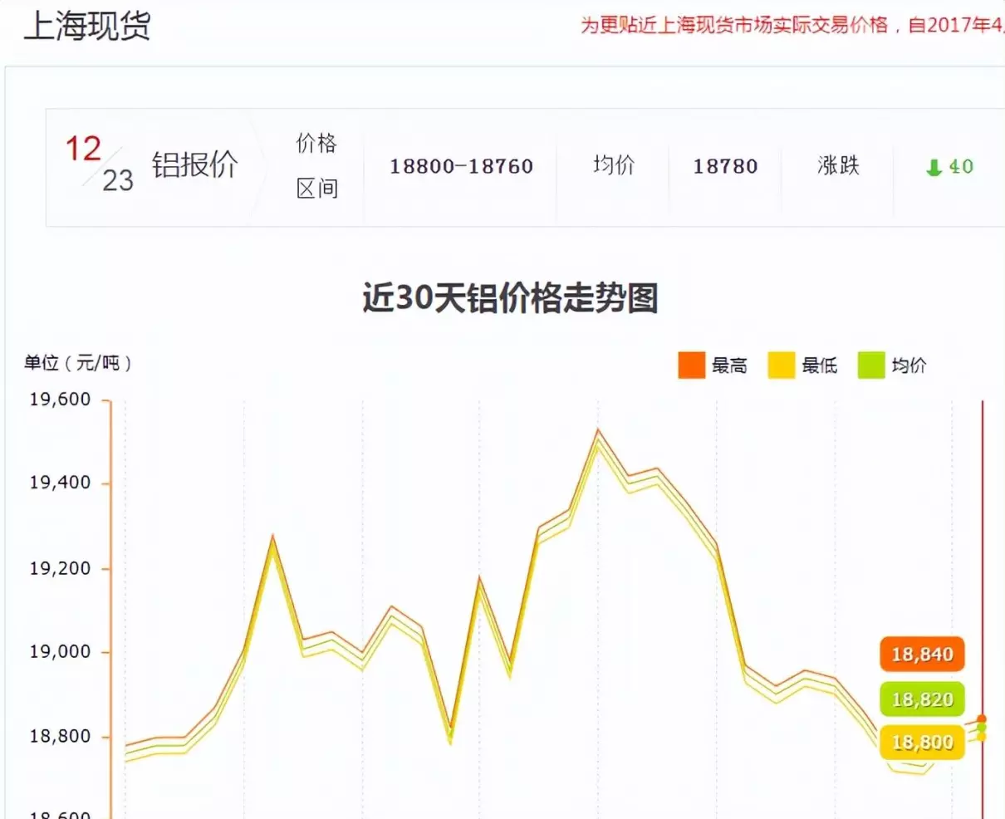The image size is (1005, 819).
Task: Toggle the 最低 yellow legend swatch
Action: pyautogui.click(x=782, y=365)
